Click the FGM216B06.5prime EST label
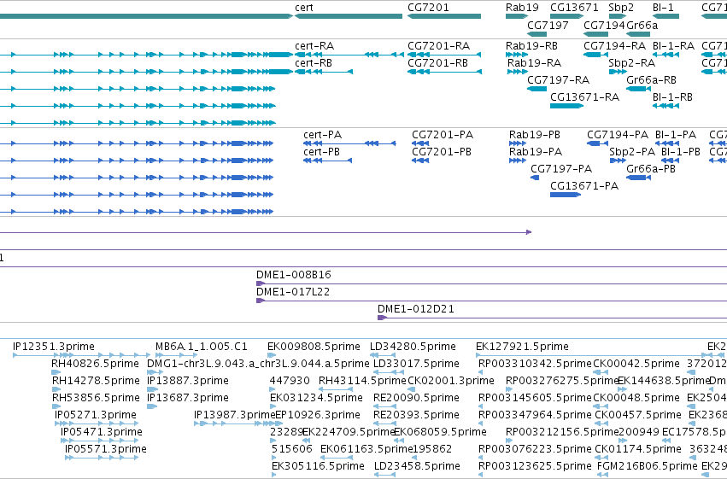Image resolution: width=727 pixels, height=479 pixels. coord(648,466)
